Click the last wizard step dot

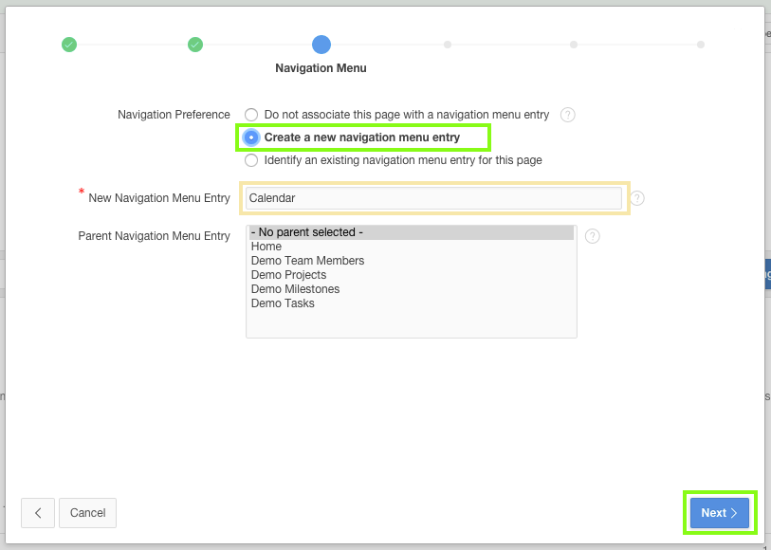point(700,45)
